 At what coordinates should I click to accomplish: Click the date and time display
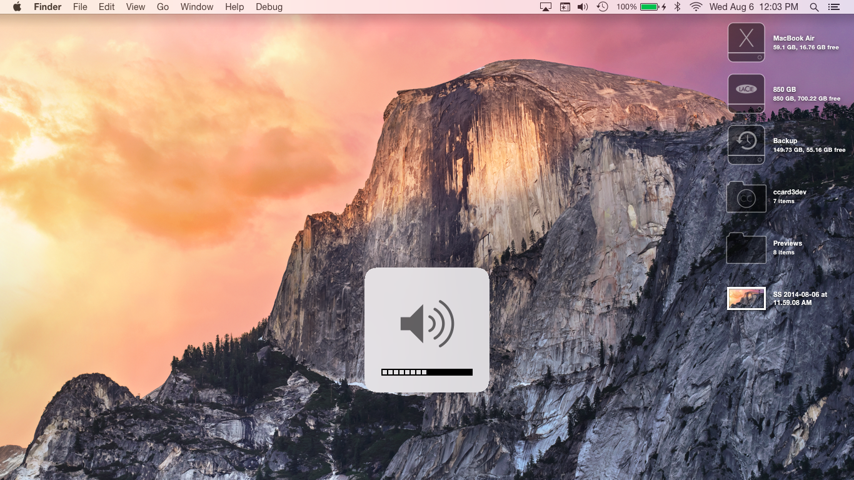pyautogui.click(x=754, y=7)
